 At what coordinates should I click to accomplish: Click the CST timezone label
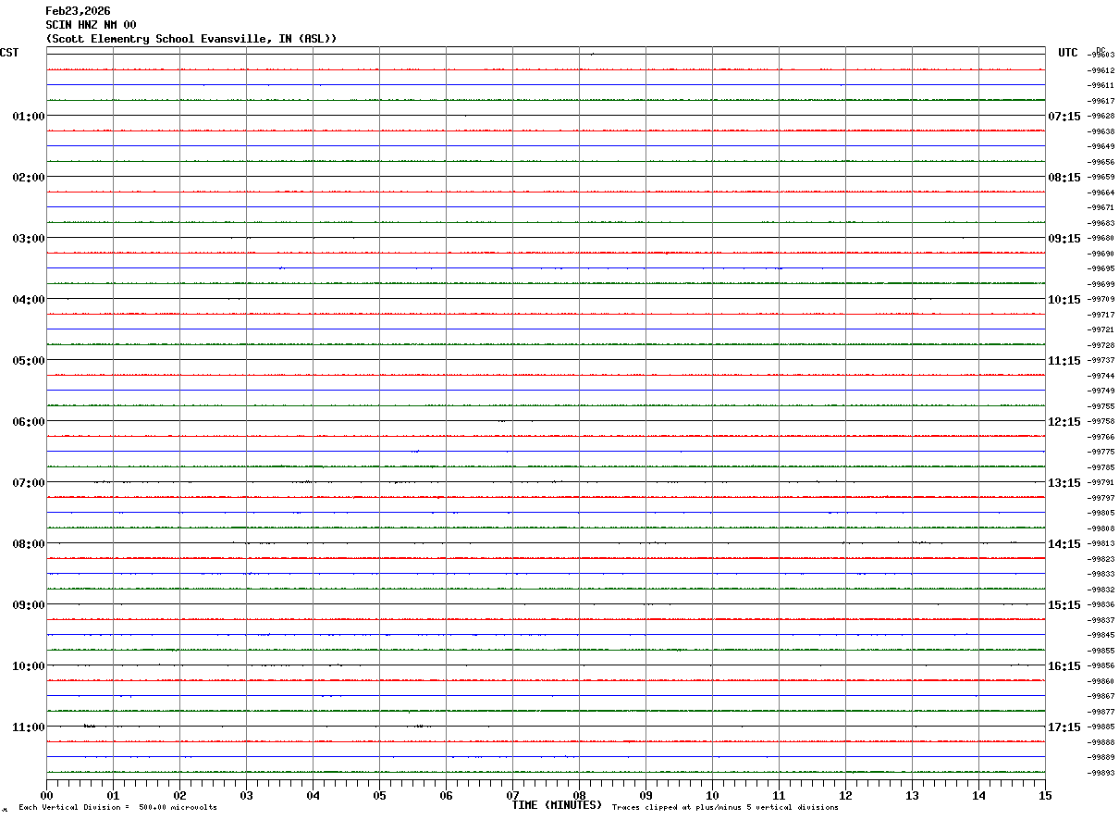(x=9, y=53)
